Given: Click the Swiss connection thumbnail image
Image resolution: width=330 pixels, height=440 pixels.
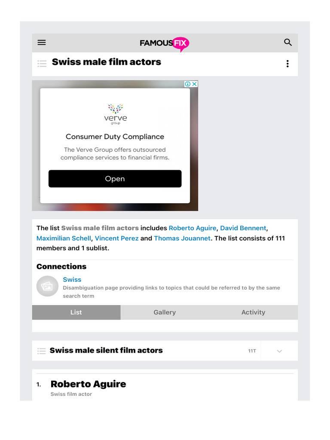Looking at the screenshot, I should pyautogui.click(x=47, y=286).
